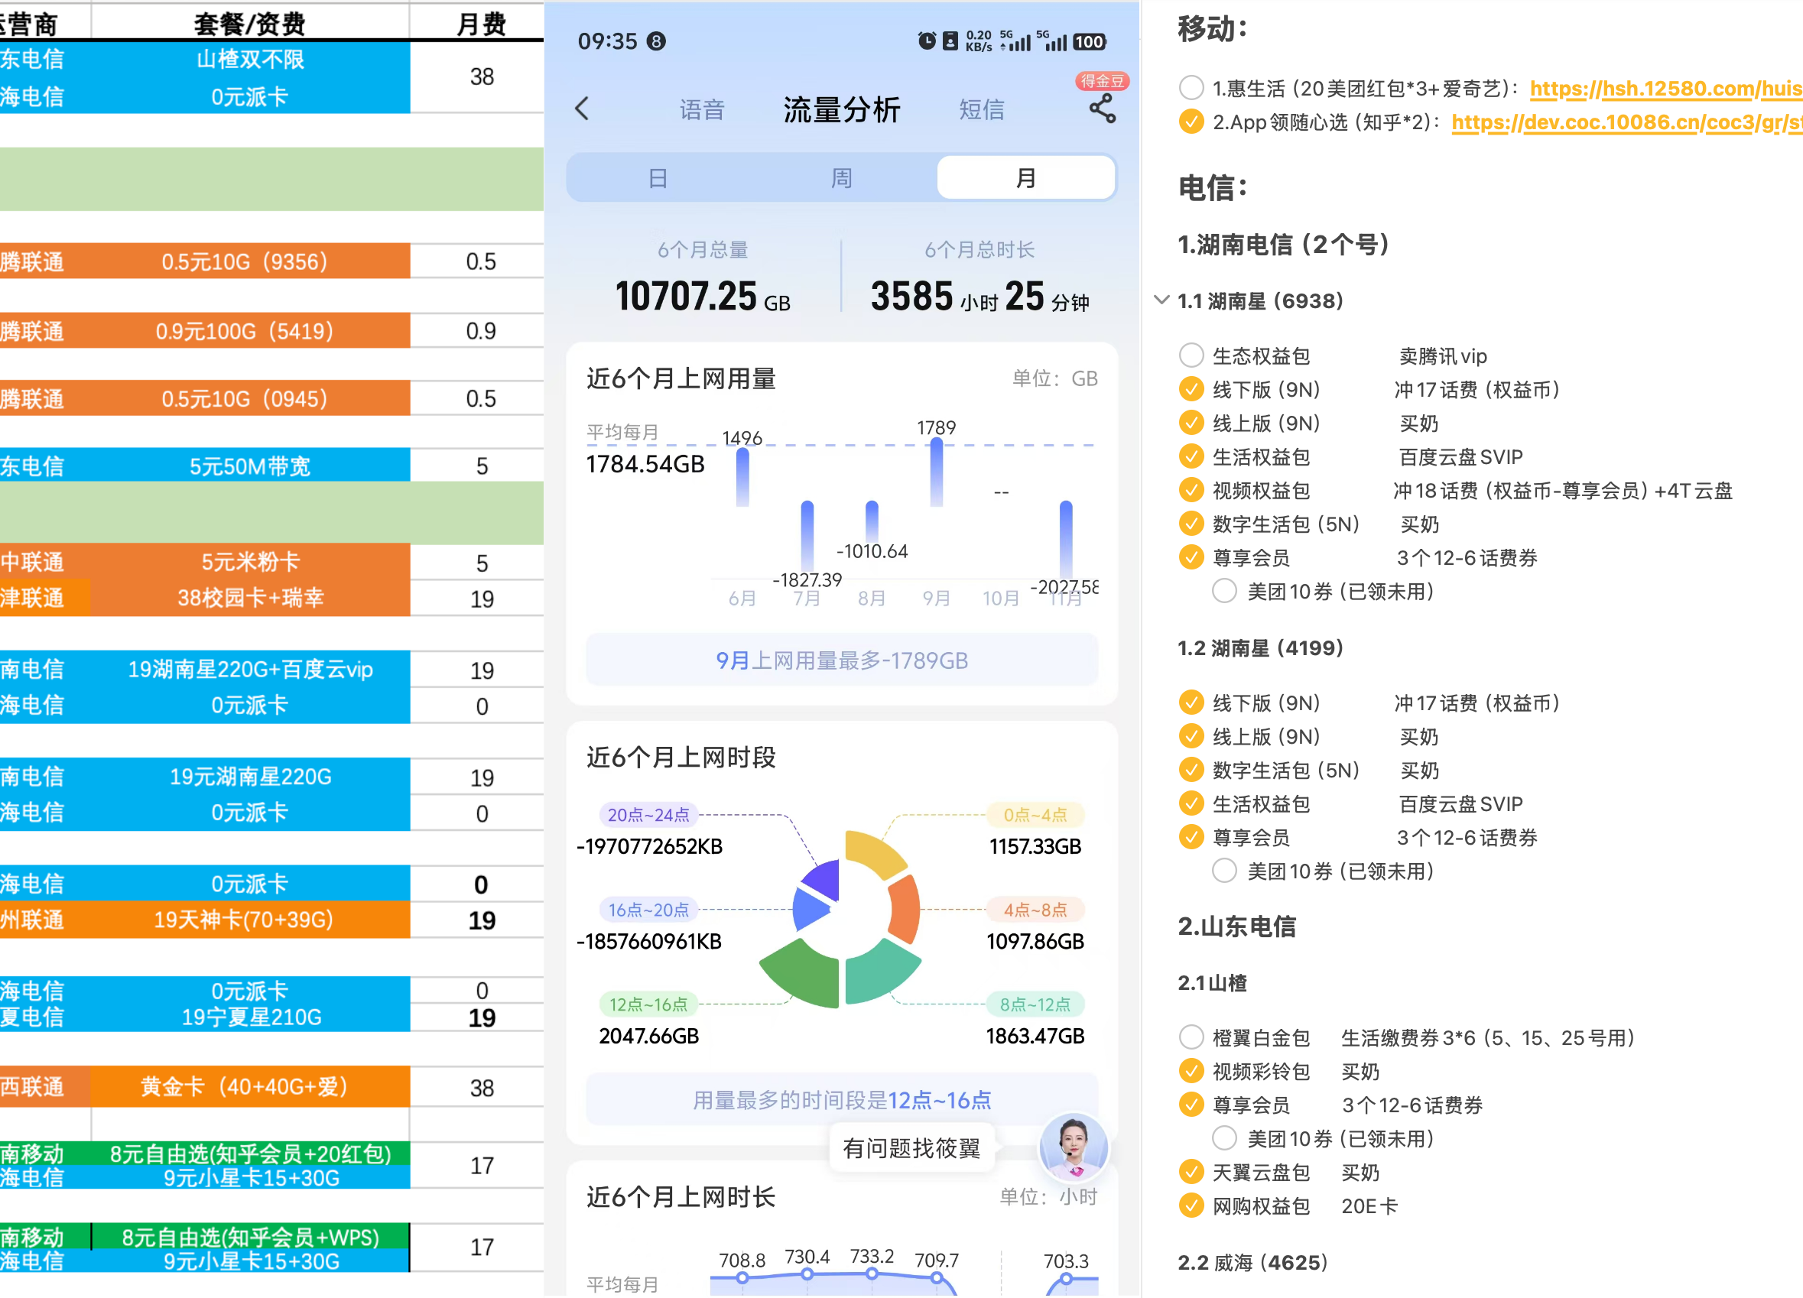Click the 708.8 point on duration chart
The image size is (1803, 1298).
click(742, 1277)
